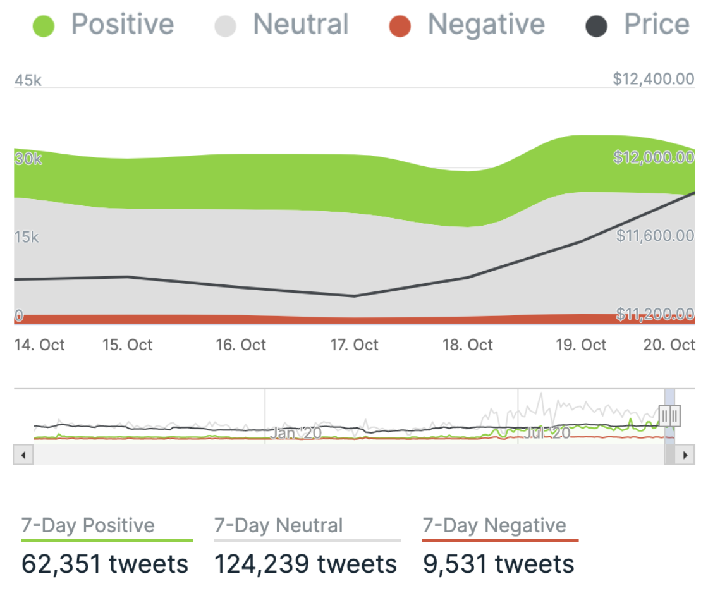This screenshot has height=598, width=708.
Task: Select the 7-Day Neutral stat heading
Action: point(279,525)
